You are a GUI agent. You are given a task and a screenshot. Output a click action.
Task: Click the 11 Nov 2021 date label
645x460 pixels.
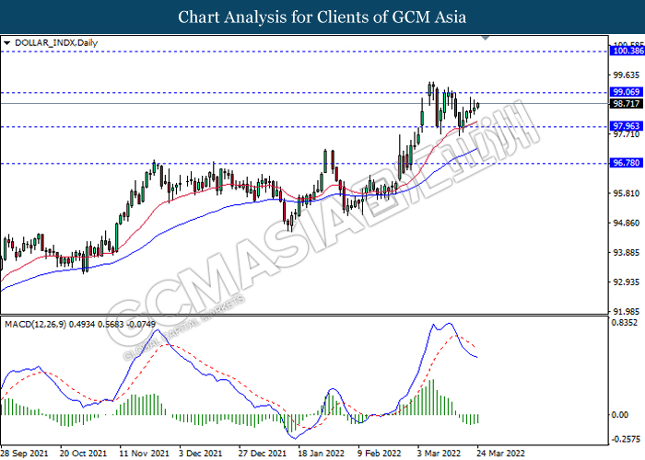pyautogui.click(x=145, y=454)
